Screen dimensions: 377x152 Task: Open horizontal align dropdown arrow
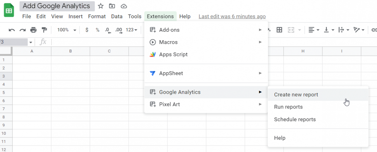318,30
